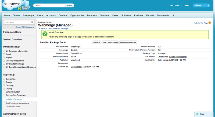Open Colin Loretz link in Installed By
Image resolution: width=215 pixels, height=117 pixels.
pyautogui.click(x=76, y=67)
